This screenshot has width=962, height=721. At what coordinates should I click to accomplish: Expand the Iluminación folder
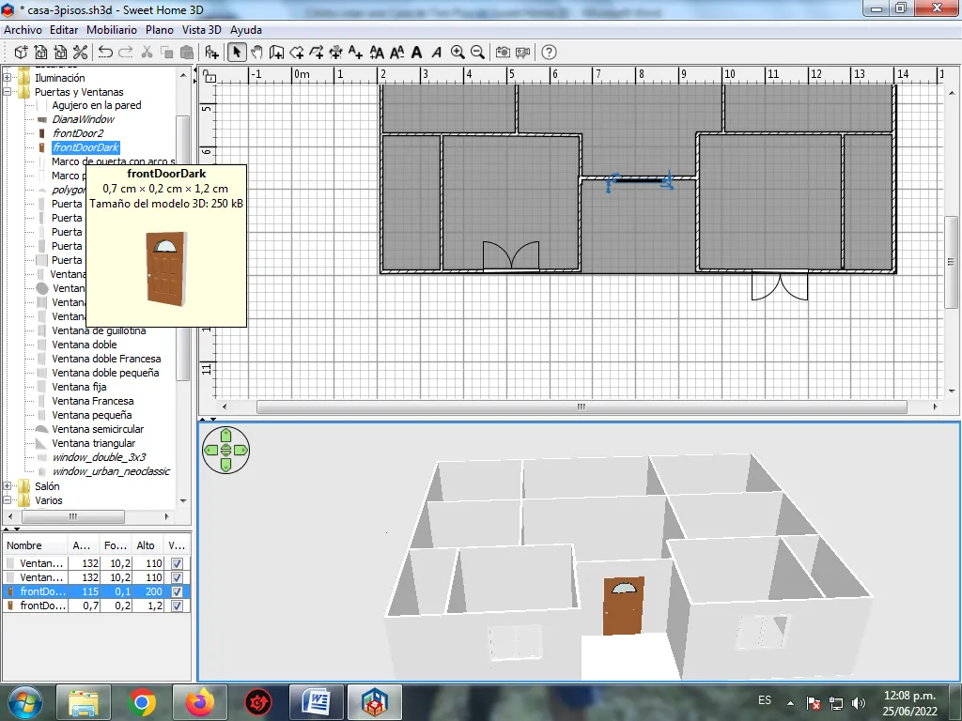click(8, 78)
